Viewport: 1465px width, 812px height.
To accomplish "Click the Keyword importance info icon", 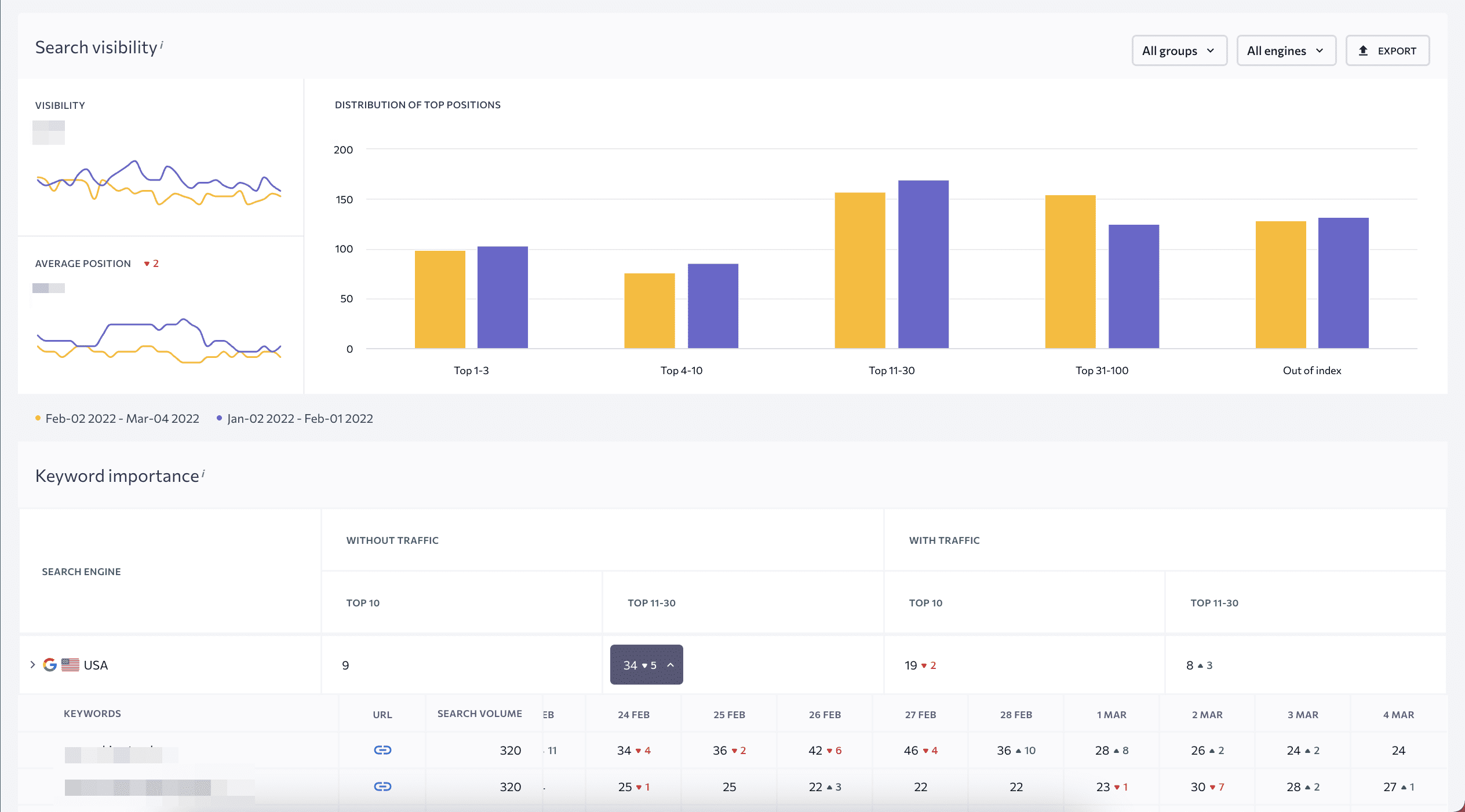I will pyautogui.click(x=203, y=473).
